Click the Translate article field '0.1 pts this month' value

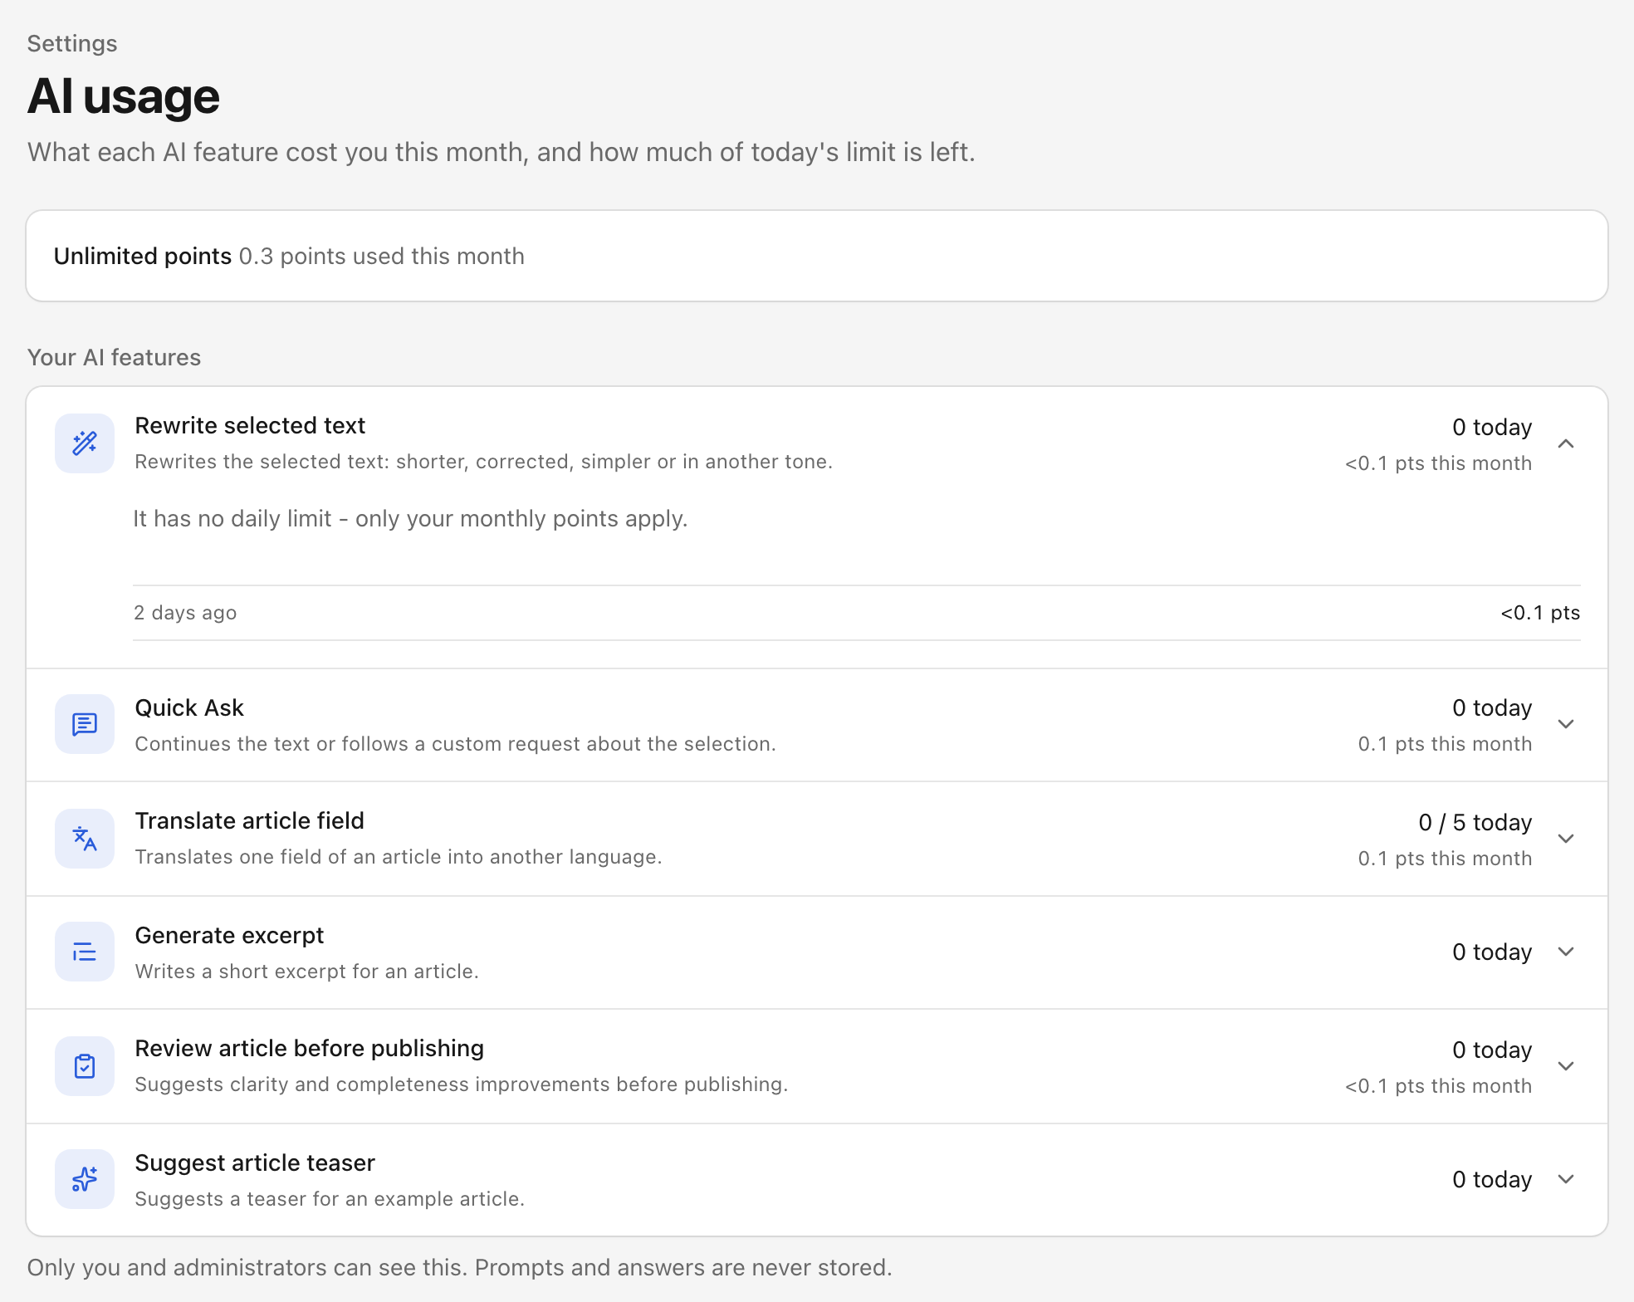[x=1445, y=859]
